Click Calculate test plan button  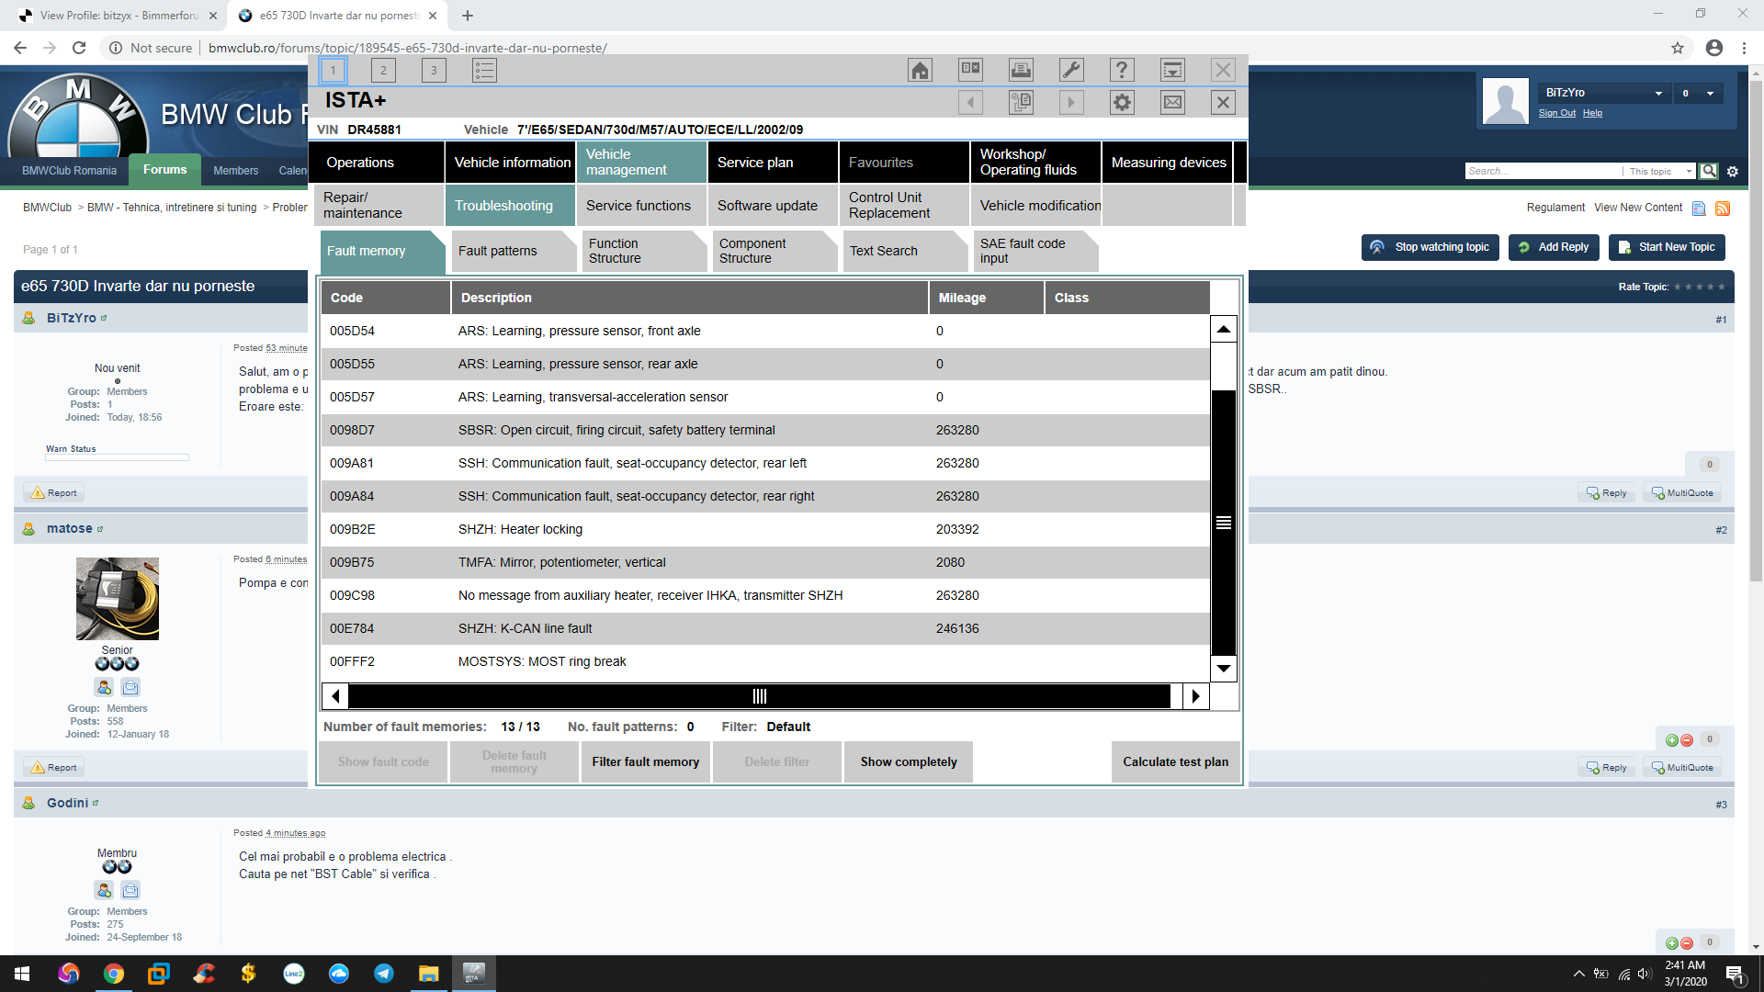pos(1175,762)
